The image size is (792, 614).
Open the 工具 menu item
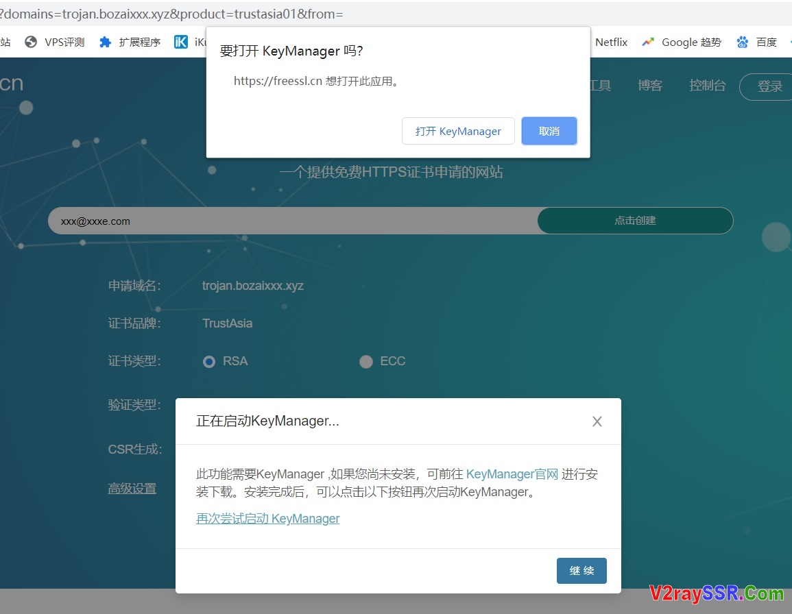pos(599,85)
